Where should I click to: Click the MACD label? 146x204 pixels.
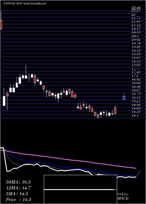tap(123, 198)
